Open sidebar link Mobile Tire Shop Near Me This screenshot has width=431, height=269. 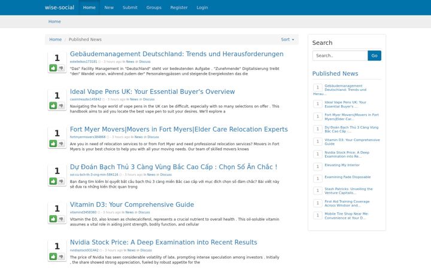(x=347, y=216)
